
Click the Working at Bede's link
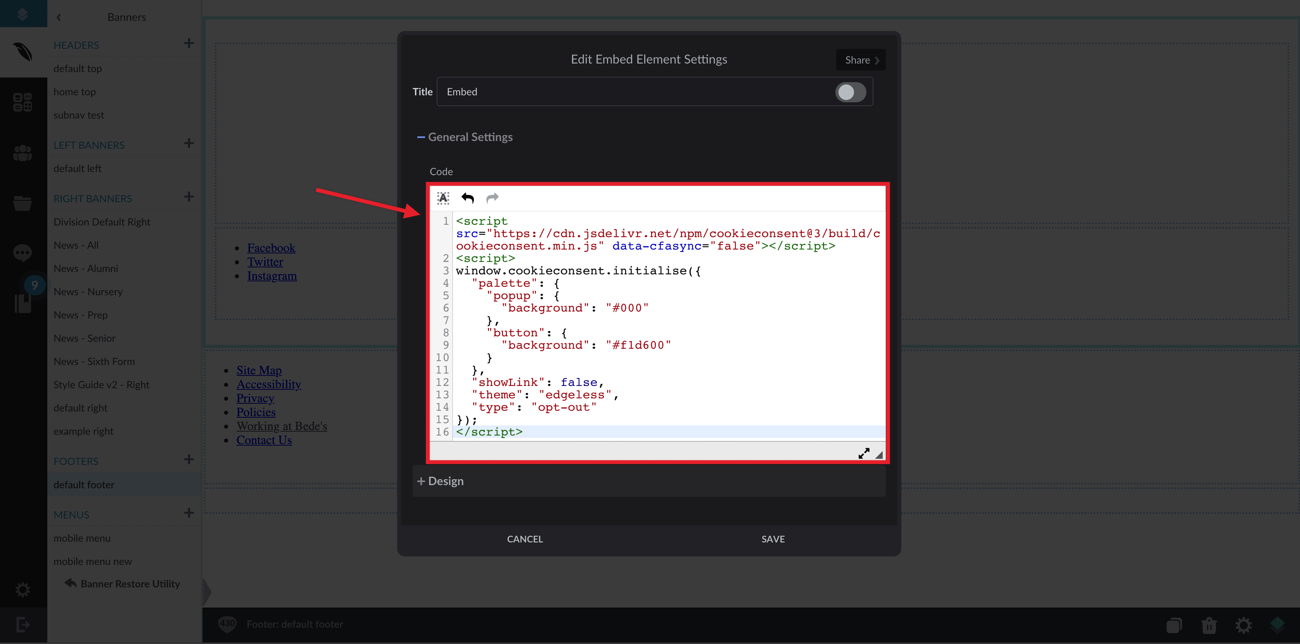click(282, 426)
